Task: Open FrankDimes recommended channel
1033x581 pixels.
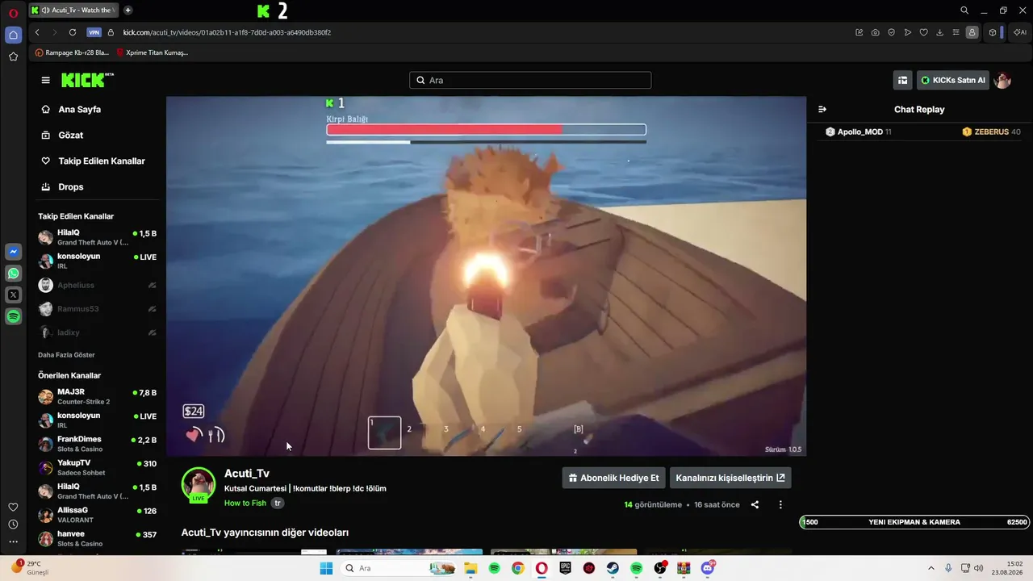Action: [x=98, y=444]
